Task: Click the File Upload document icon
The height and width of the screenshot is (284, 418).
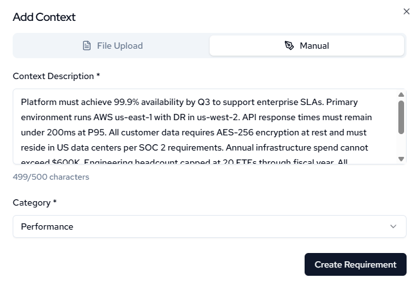Action: point(87,46)
